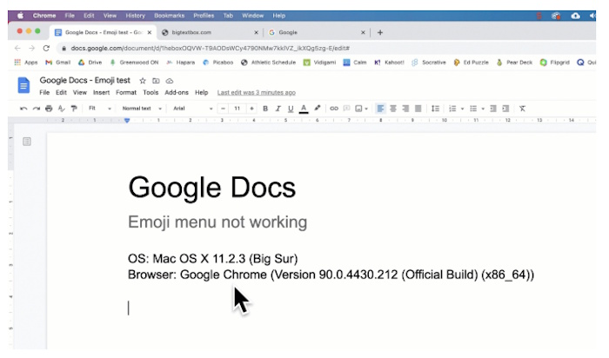Open the Apps bookmark shortcut
609x358 pixels.
26,63
